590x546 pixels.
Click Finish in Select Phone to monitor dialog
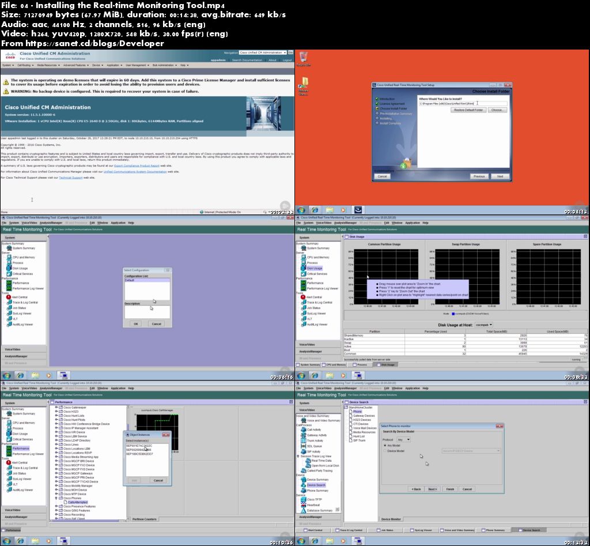click(450, 489)
